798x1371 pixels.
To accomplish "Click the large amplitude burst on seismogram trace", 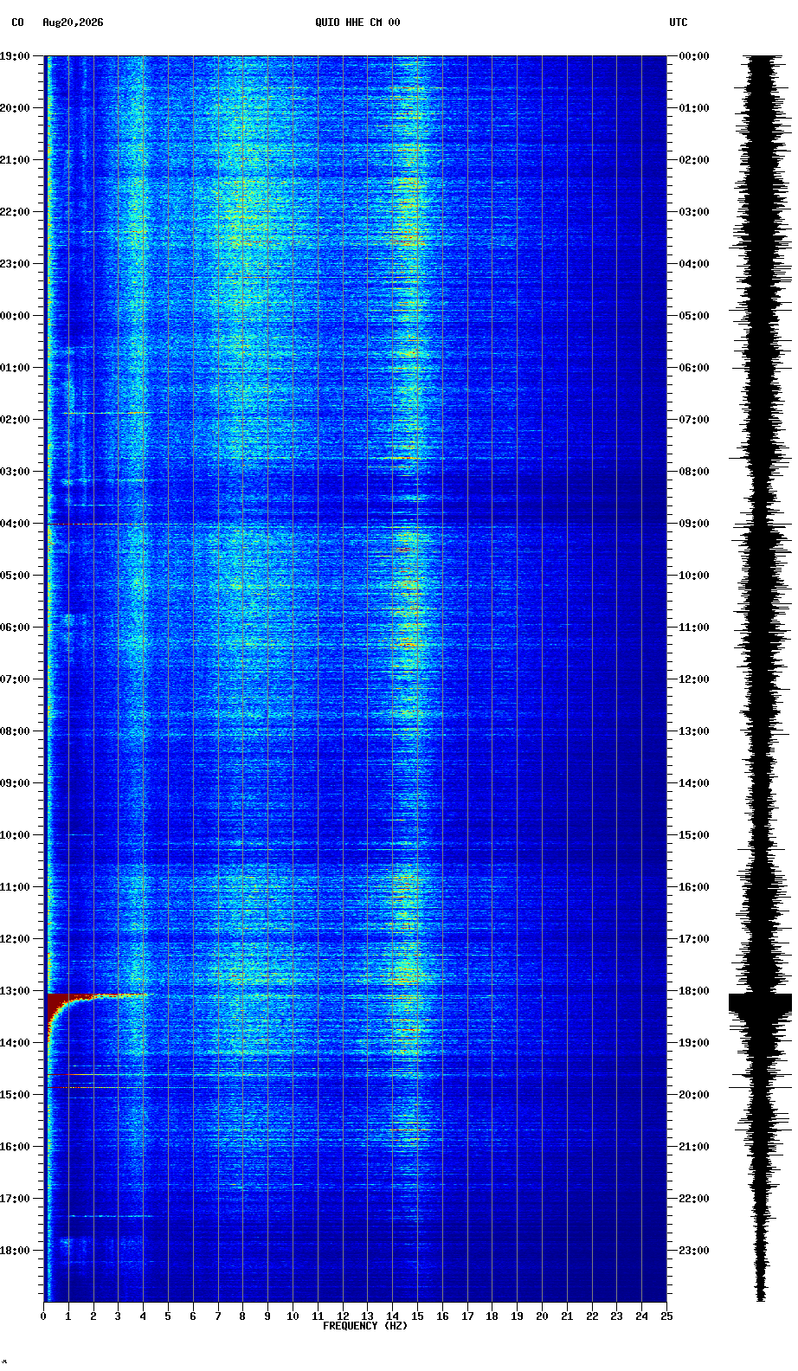I will pos(760,1002).
